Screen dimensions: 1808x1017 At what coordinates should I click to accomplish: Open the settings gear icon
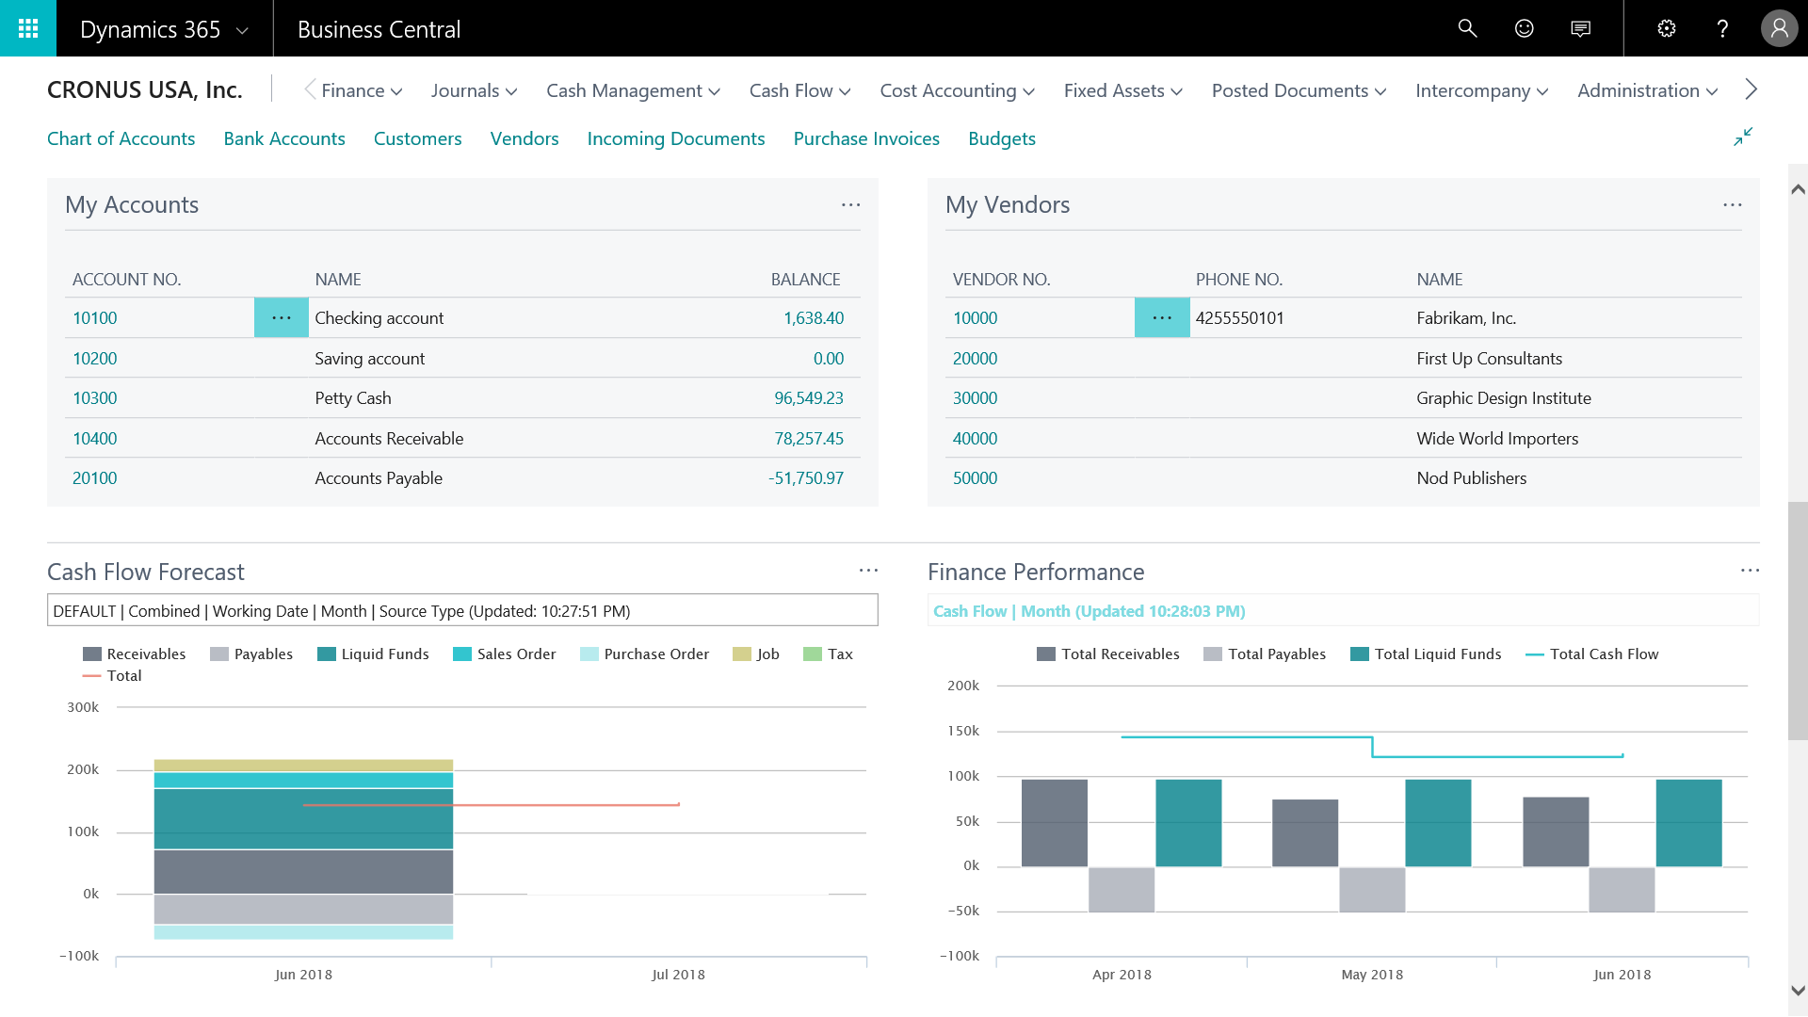tap(1667, 28)
